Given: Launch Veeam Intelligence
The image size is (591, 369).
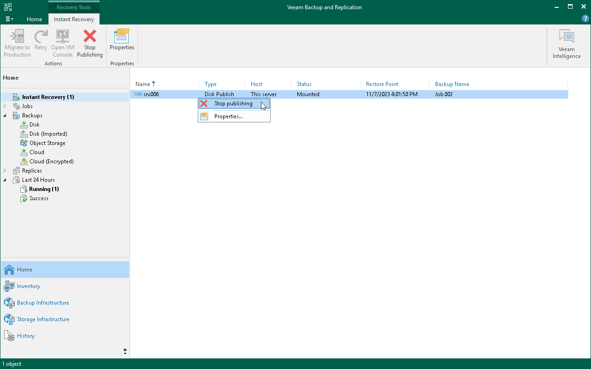Looking at the screenshot, I should 566,43.
